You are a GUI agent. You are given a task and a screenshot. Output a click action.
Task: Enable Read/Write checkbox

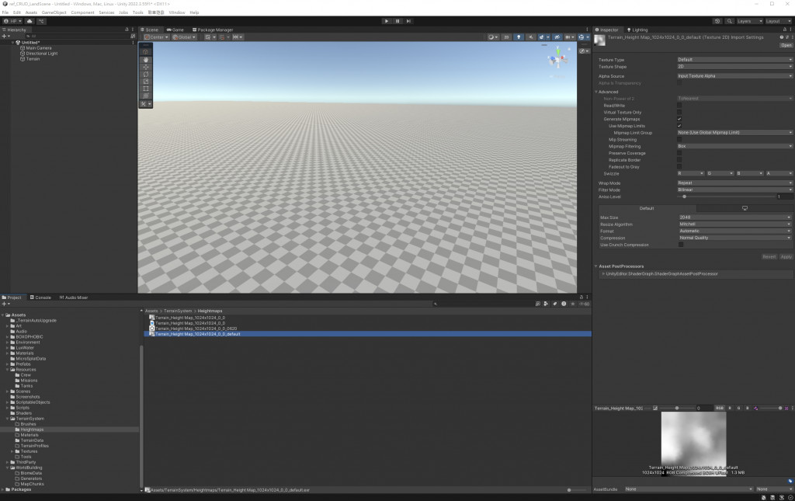coord(679,106)
